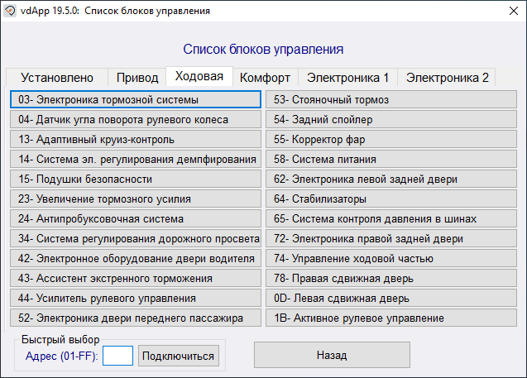527x378 pixels.
Task: Switch to the Установлено tab
Action: [57, 78]
